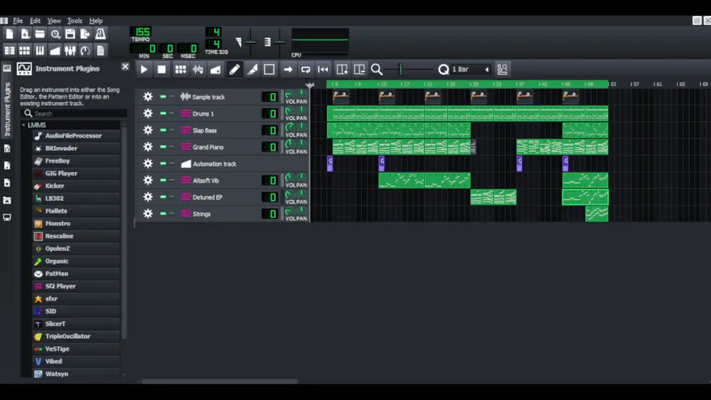
Task: Show the Song Editor window icon
Action: (x=9, y=51)
